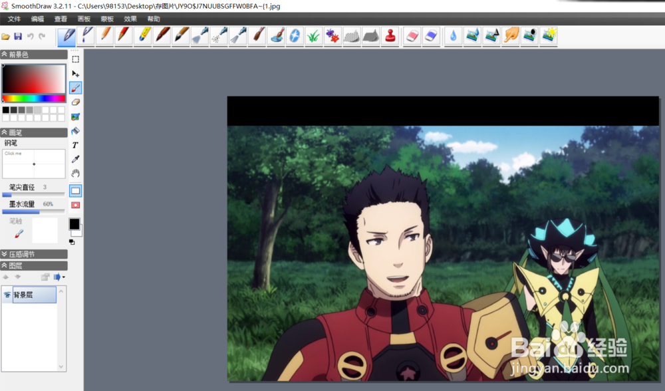Pick the eyedropper tool
This screenshot has width=665, height=391.
coord(76,159)
